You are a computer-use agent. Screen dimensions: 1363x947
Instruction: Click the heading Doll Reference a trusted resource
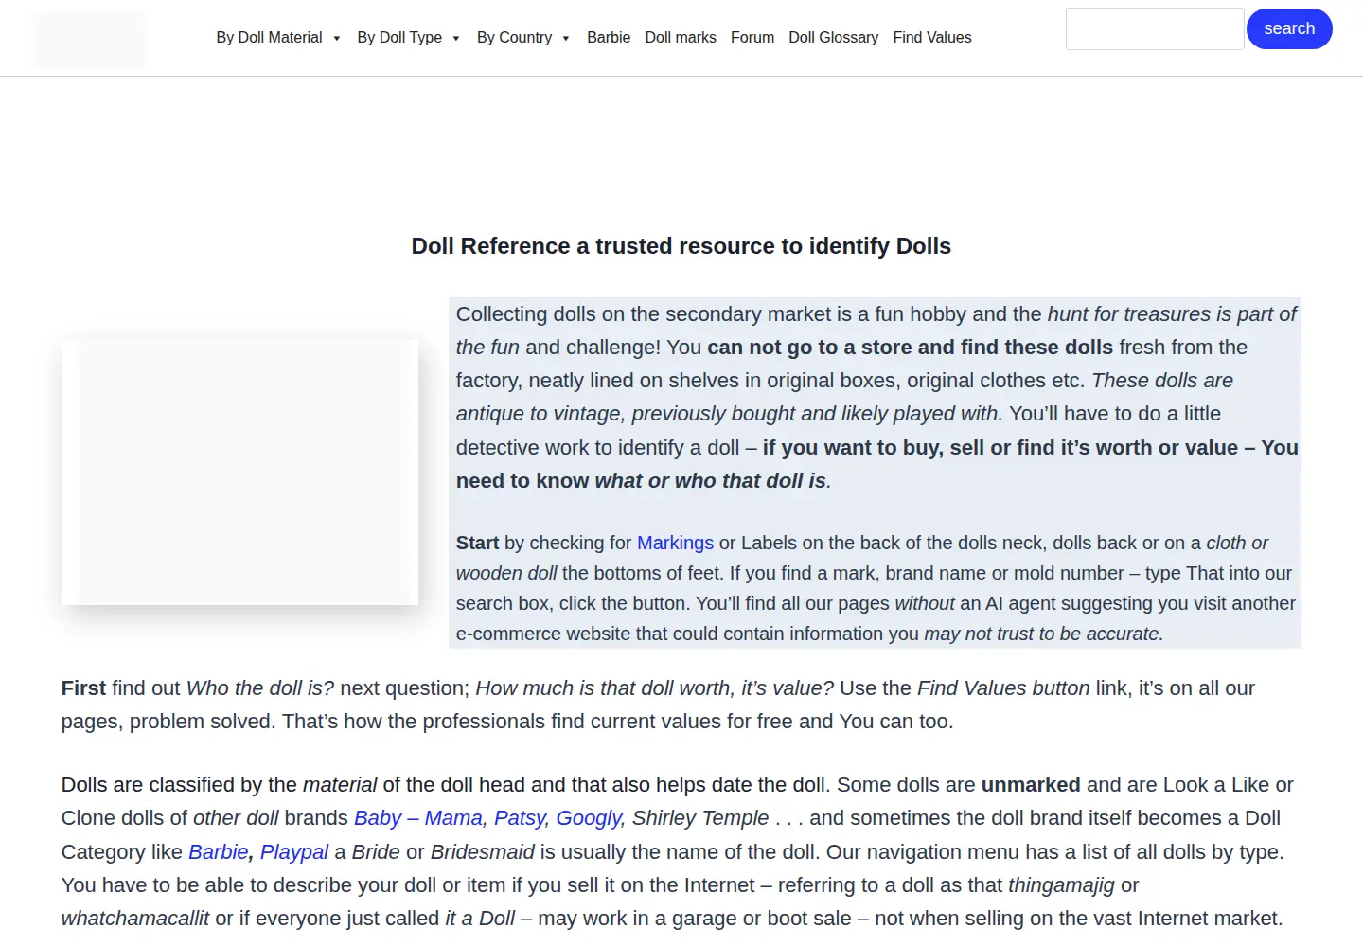[x=681, y=246]
